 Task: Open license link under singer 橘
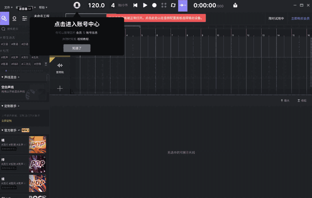(x=9, y=149)
